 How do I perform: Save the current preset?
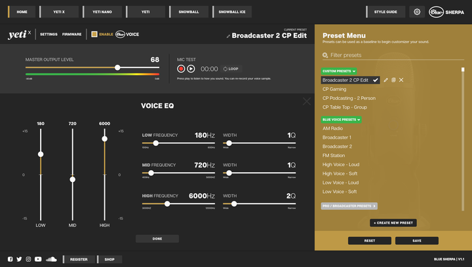tap(417, 241)
